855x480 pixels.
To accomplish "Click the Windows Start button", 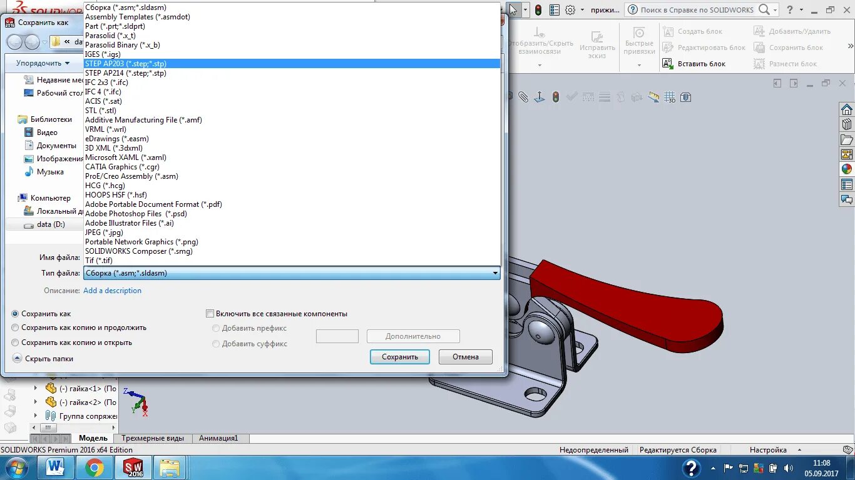I will [16, 467].
